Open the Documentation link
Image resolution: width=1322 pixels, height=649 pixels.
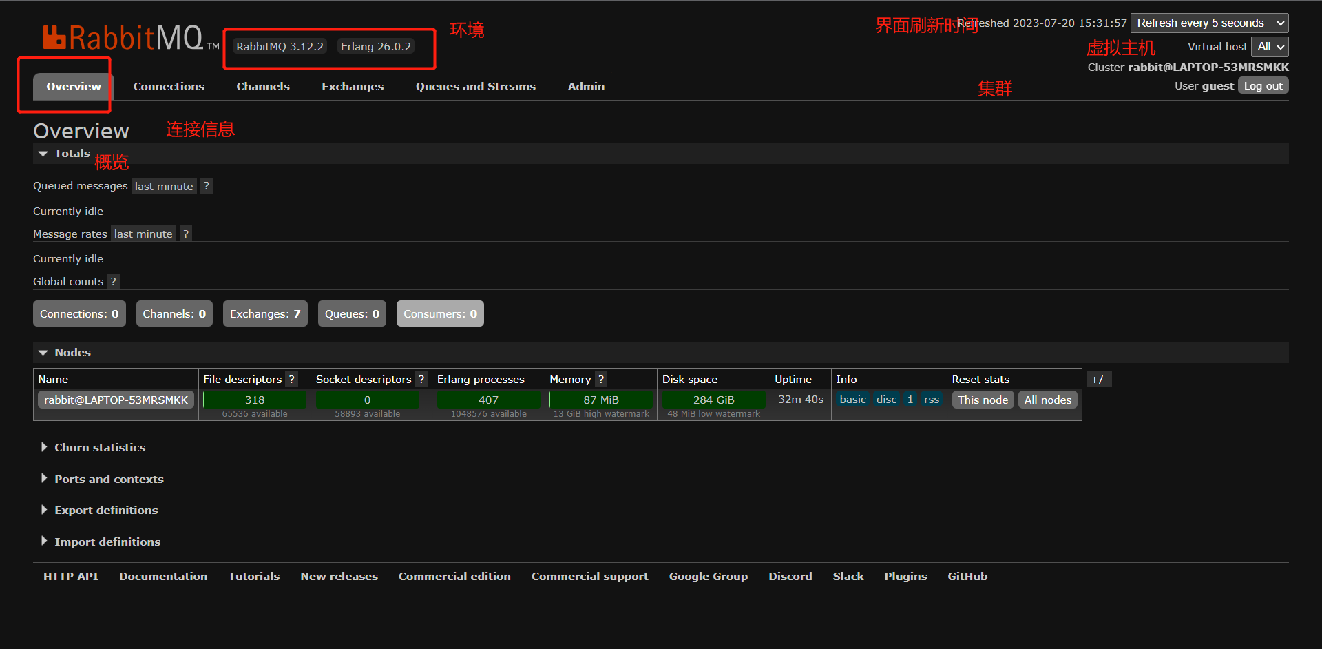(x=163, y=576)
